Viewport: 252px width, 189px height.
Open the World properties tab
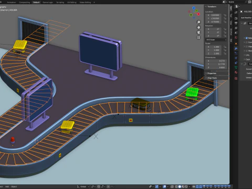pyautogui.click(x=236, y=37)
